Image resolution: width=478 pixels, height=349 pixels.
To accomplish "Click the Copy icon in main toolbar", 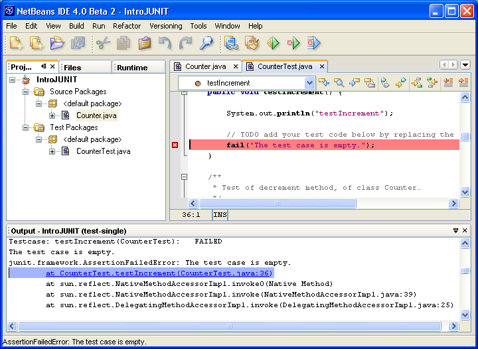I will [x=123, y=42].
